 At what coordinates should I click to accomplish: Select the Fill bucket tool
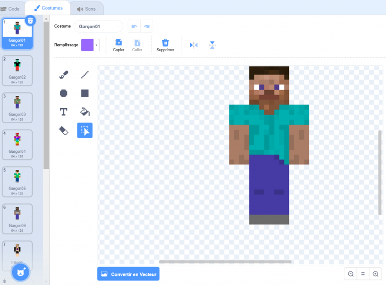(85, 112)
